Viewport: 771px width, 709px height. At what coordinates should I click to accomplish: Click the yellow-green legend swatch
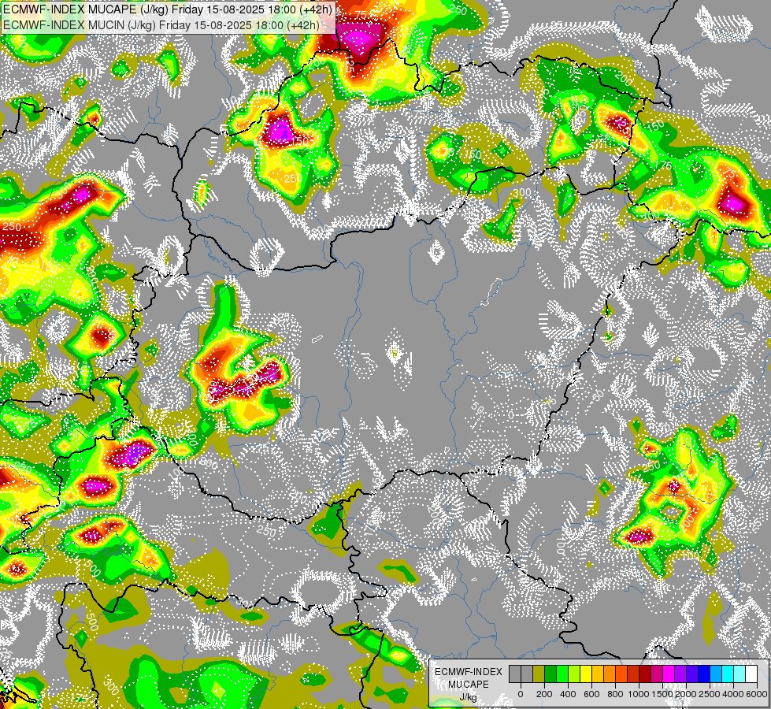(574, 674)
